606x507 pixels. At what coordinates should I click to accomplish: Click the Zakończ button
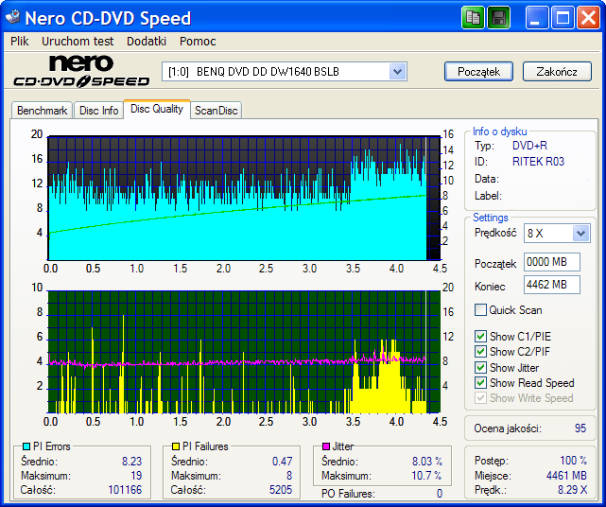point(557,72)
